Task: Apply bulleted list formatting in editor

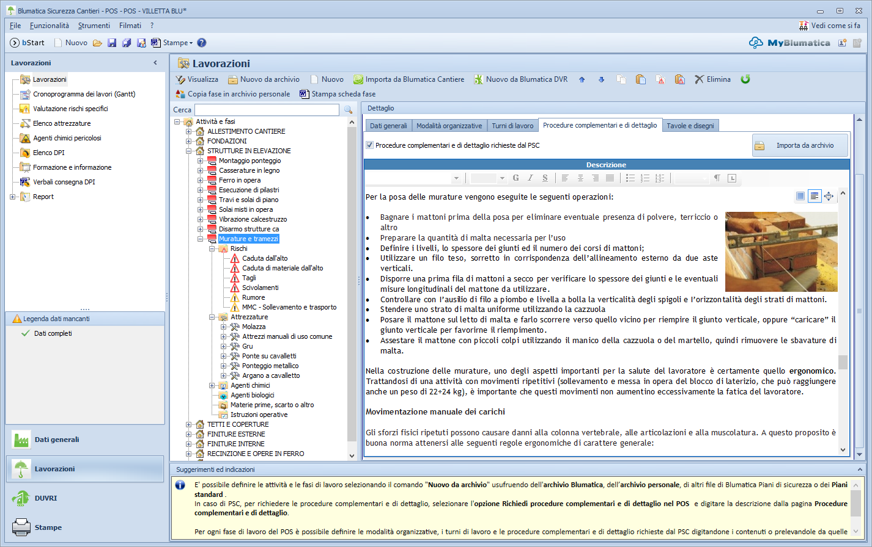Action: [x=630, y=178]
